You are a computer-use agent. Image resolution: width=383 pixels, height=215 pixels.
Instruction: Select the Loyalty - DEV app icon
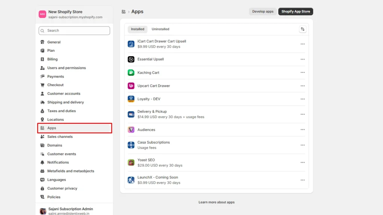pyautogui.click(x=131, y=99)
